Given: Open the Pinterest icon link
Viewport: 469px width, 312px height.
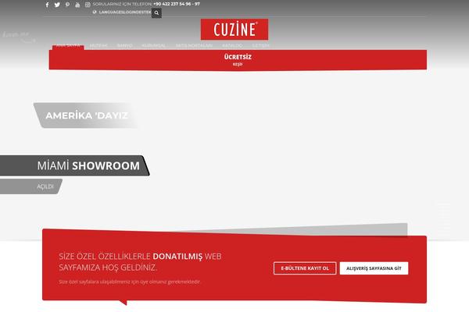Looking at the screenshot, I should pos(67,5).
